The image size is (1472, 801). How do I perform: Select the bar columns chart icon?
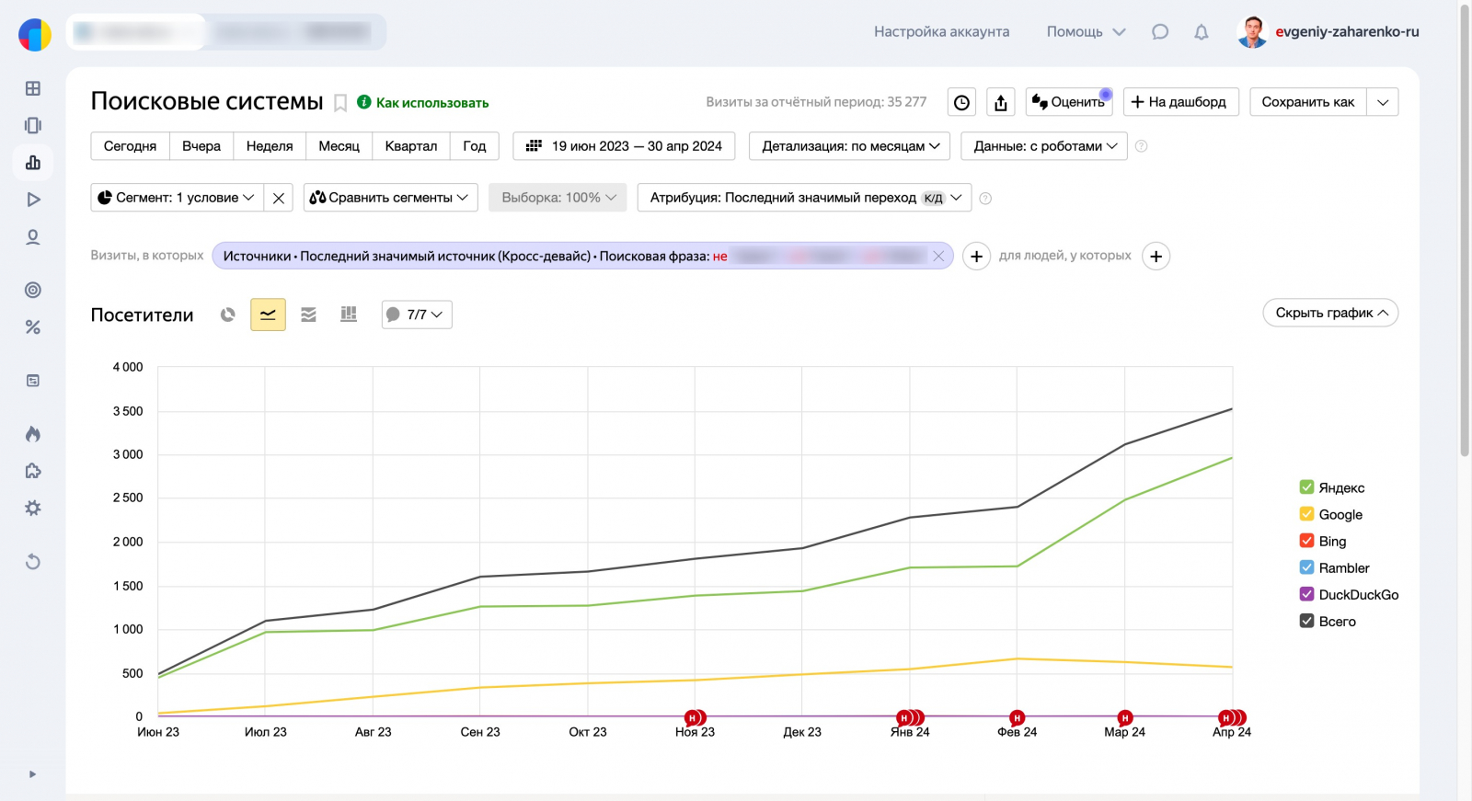[x=349, y=315]
